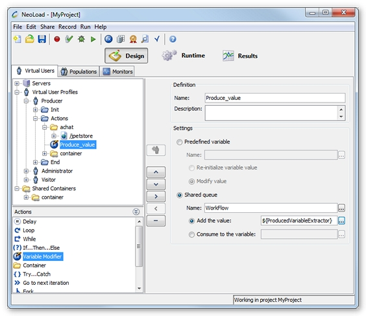
Task: Switch to the Populations tab
Action: point(79,71)
